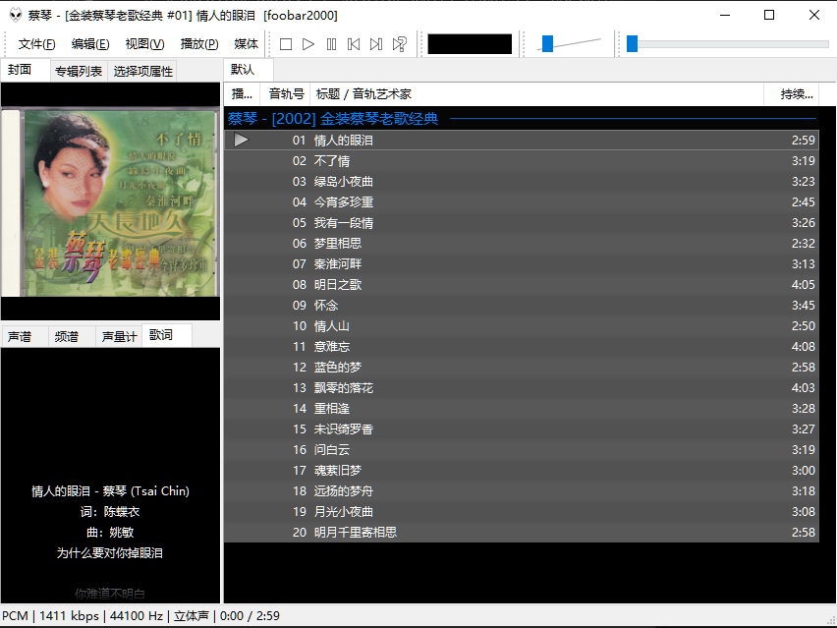The image size is (837, 628).
Task: Switch to the 专辑列表 tab
Action: [x=79, y=72]
